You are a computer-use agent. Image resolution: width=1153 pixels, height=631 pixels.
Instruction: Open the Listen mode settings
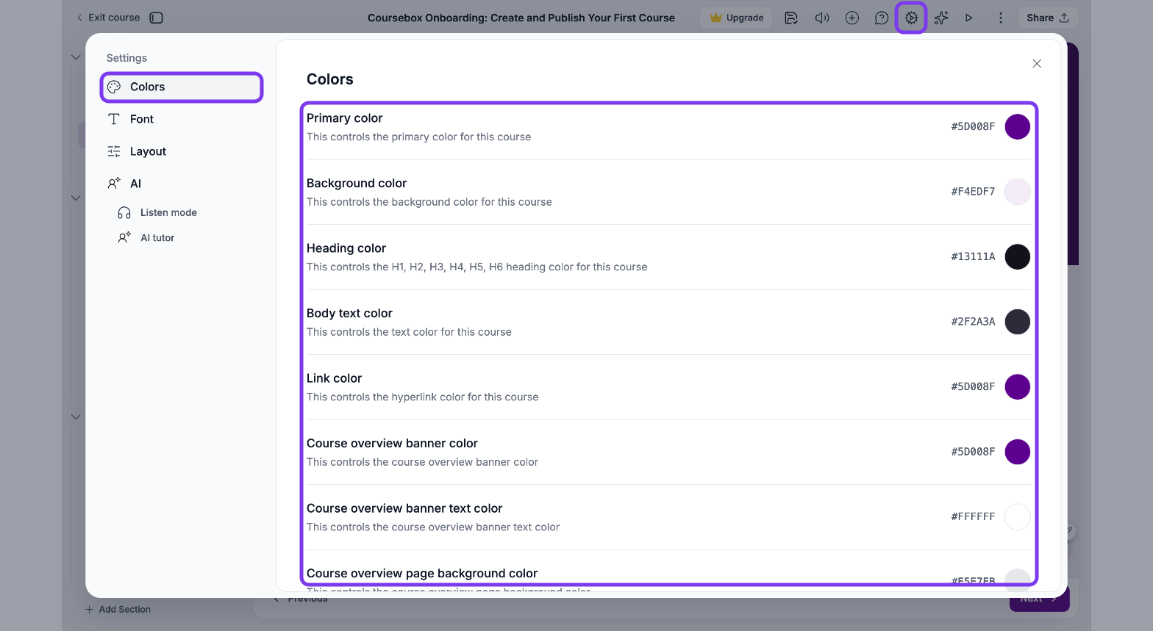tap(157, 212)
